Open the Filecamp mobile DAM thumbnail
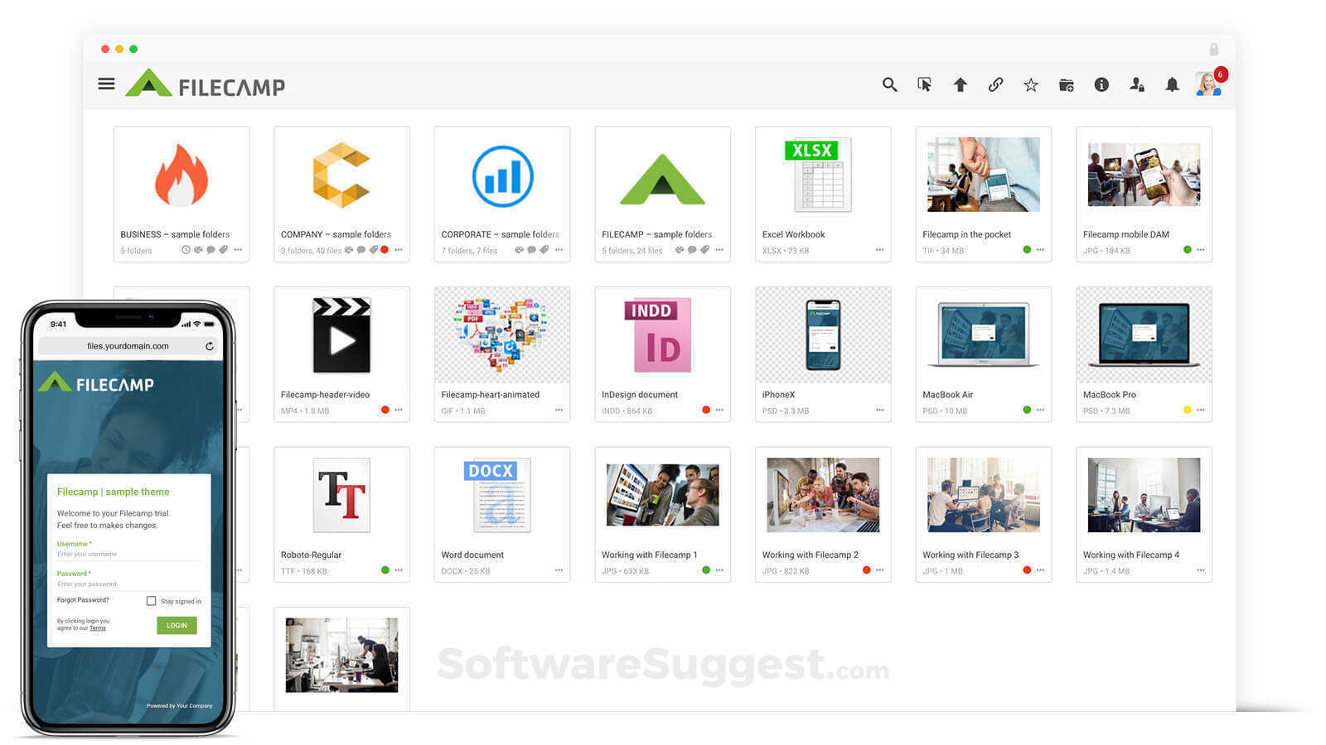This screenshot has height=745, width=1326. pos(1144,175)
